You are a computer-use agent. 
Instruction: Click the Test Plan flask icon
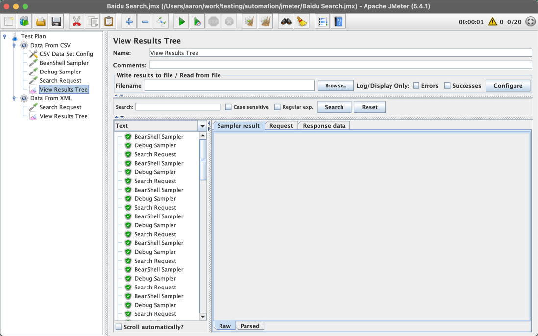coord(15,36)
